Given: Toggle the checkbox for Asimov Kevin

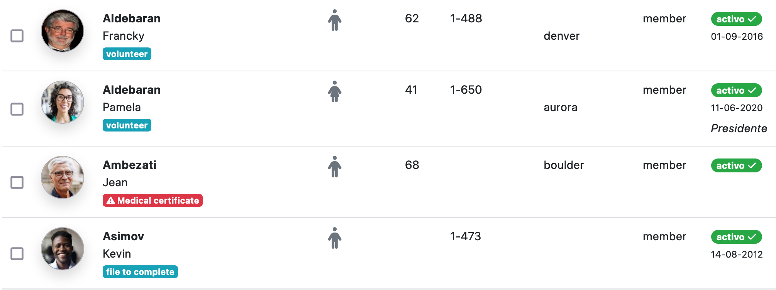Looking at the screenshot, I should 17,254.
